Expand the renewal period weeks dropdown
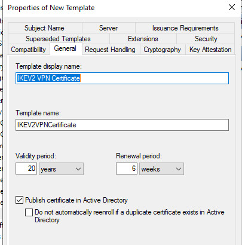Viewport: 242px width, 245px height. point(161,169)
